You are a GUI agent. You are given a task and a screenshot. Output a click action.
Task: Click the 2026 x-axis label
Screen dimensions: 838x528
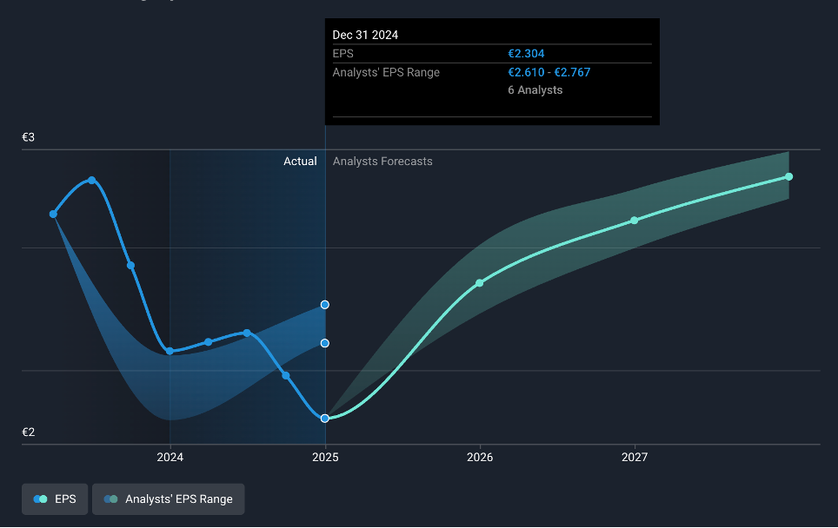point(479,457)
